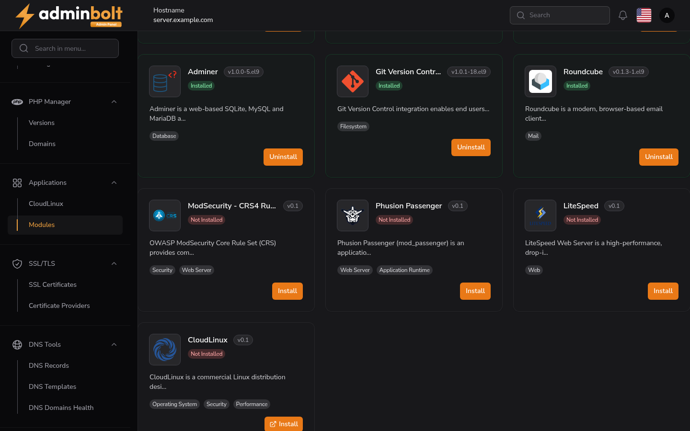Viewport: 690px width, 431px height.
Task: Open the notifications bell
Action: pos(623,15)
